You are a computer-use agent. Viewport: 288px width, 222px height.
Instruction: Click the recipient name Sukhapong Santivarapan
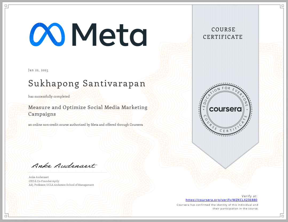pos(87,83)
